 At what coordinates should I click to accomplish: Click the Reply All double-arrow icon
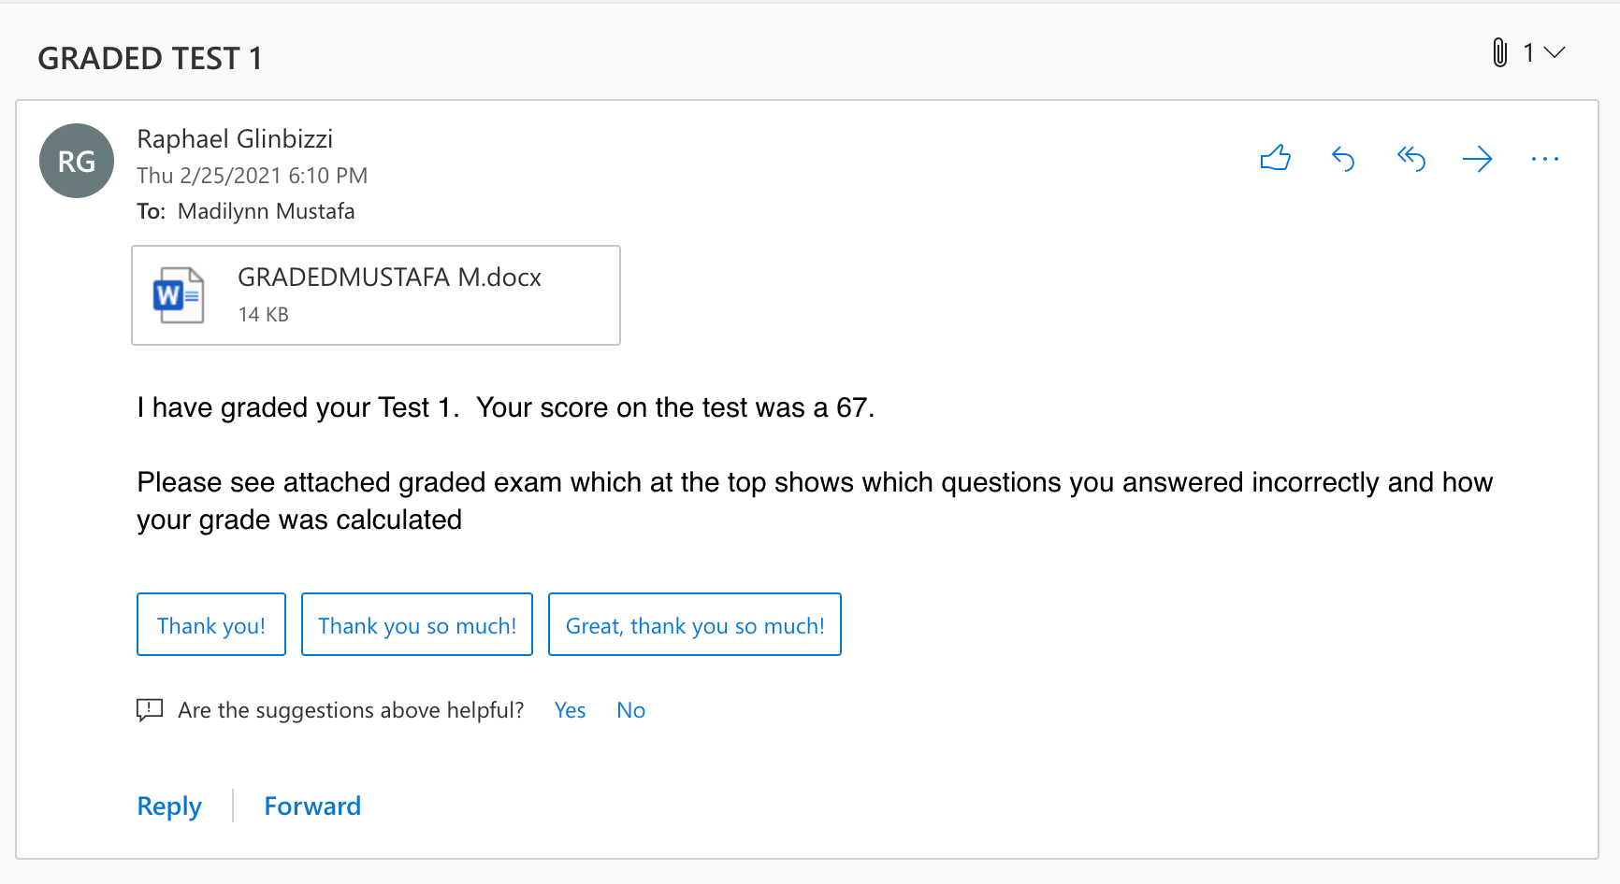point(1410,159)
